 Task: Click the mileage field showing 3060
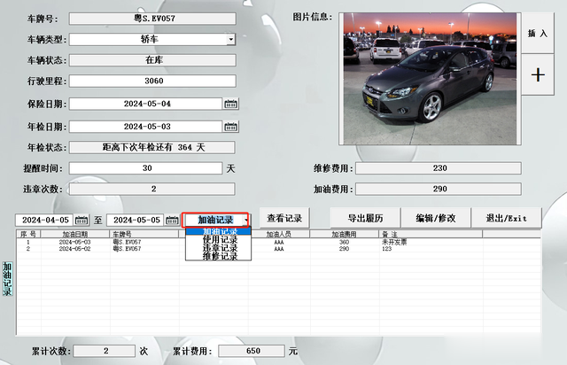click(x=152, y=81)
